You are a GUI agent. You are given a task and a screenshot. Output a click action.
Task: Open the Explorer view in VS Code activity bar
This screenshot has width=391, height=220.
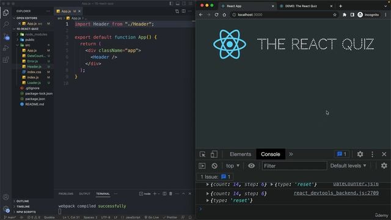pos(5,12)
